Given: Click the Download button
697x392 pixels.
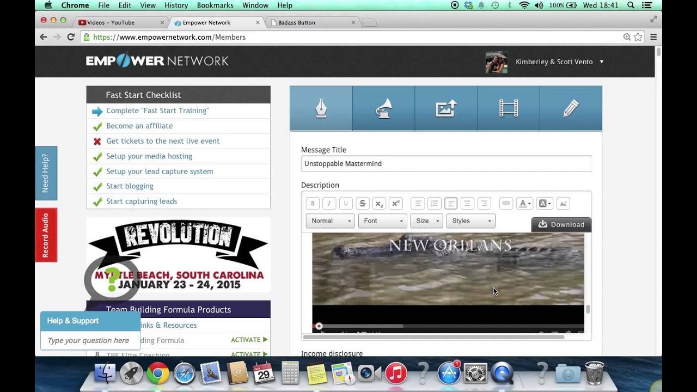Looking at the screenshot, I should (x=561, y=224).
